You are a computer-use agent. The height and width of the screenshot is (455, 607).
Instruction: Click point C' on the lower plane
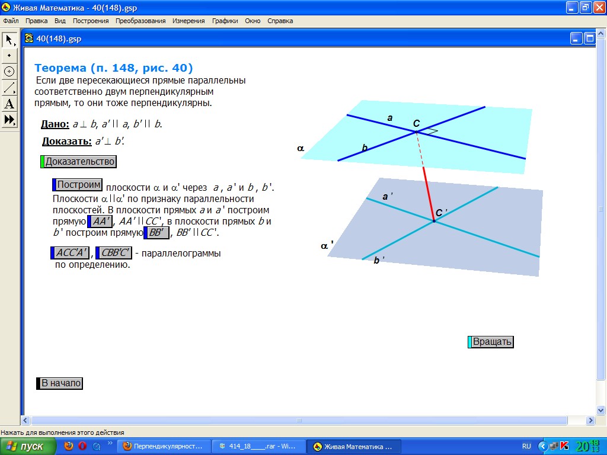(x=434, y=221)
